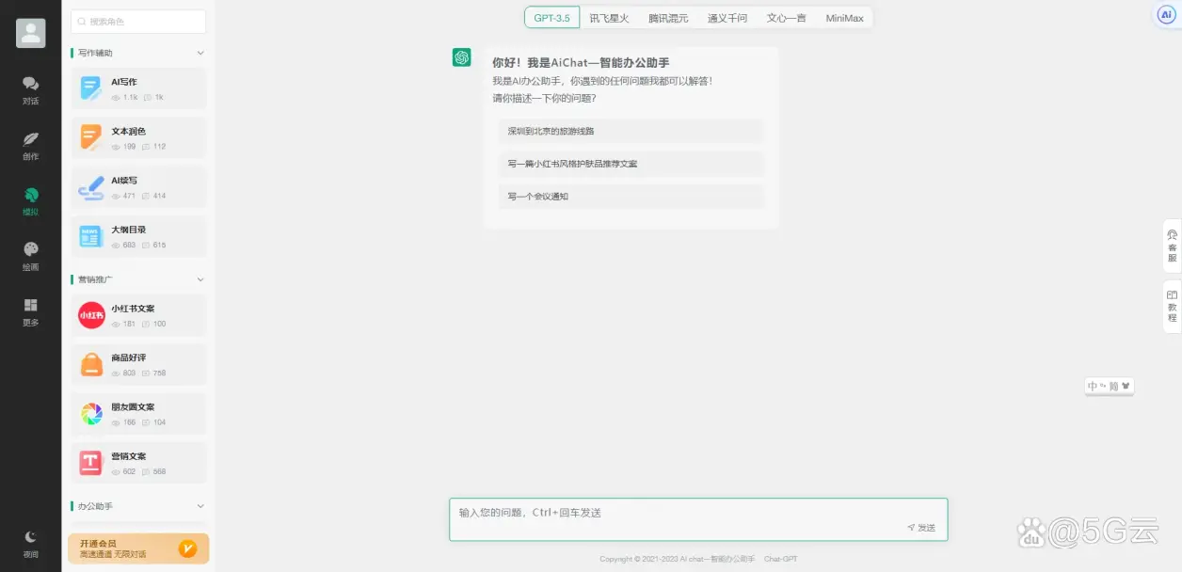Click the 搜索角色 search field
The height and width of the screenshot is (572, 1182).
138,22
